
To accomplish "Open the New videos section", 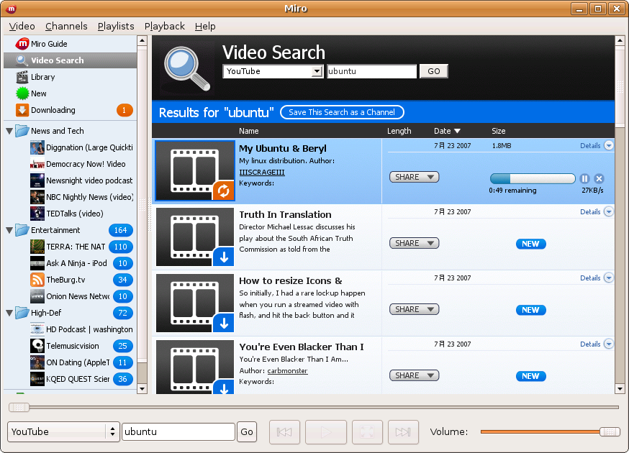I will (x=71, y=93).
